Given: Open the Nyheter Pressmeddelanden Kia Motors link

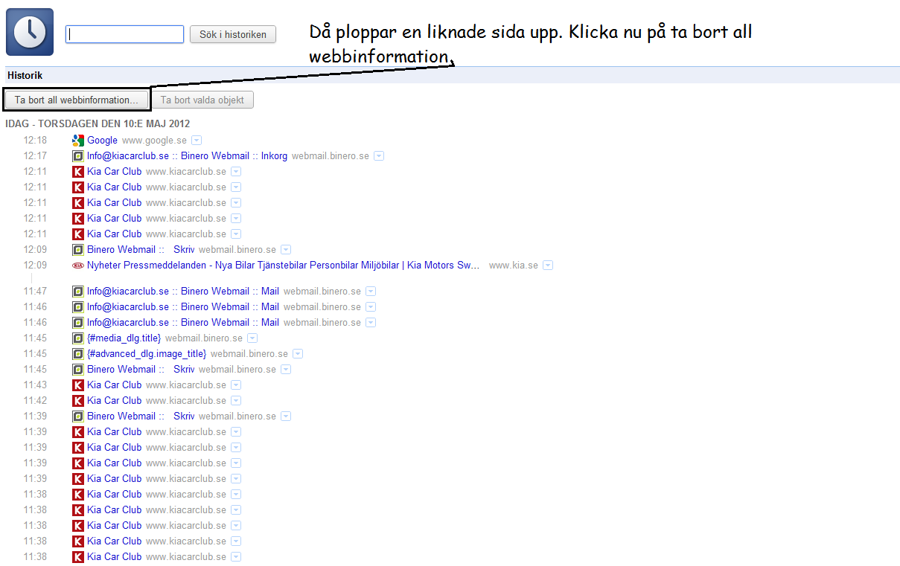Looking at the screenshot, I should (283, 266).
